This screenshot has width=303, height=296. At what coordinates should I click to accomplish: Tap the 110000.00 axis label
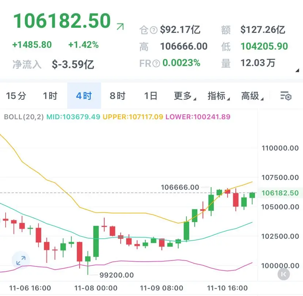point(280,148)
